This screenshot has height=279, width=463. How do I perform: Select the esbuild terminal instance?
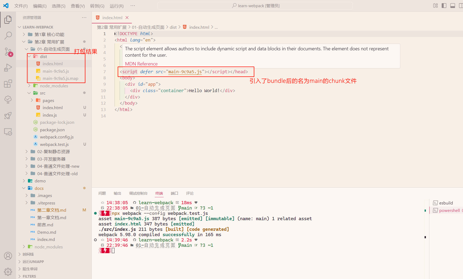click(x=446, y=203)
